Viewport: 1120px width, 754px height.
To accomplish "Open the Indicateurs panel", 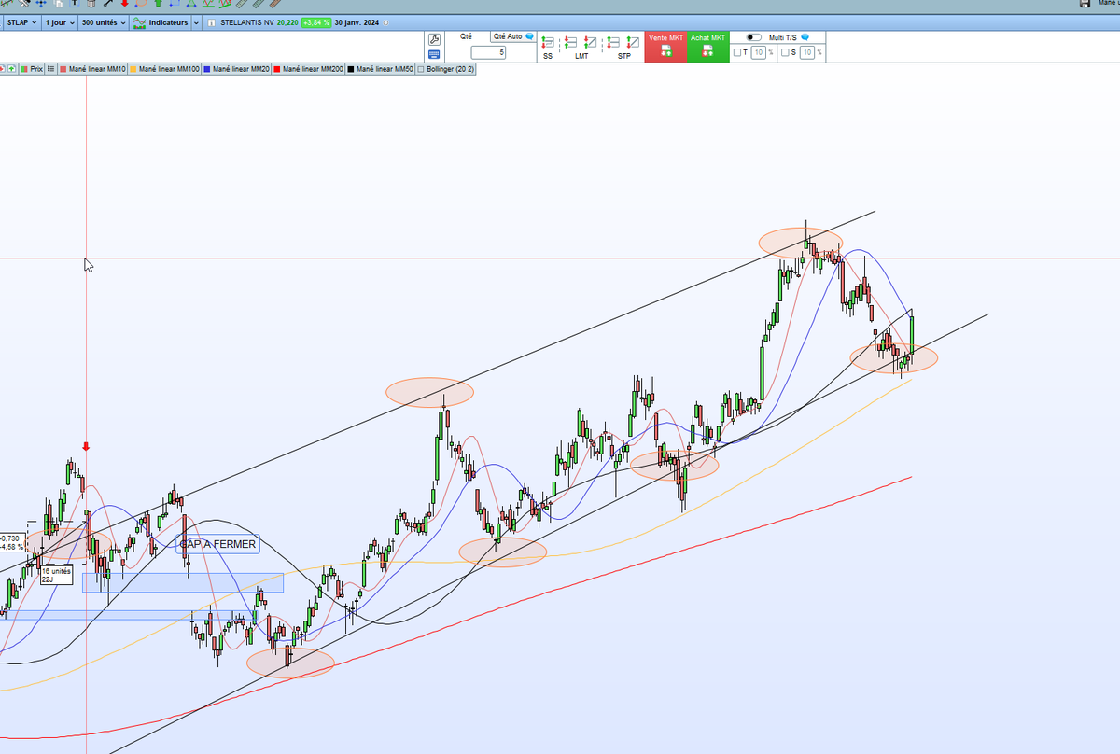I will (161, 22).
